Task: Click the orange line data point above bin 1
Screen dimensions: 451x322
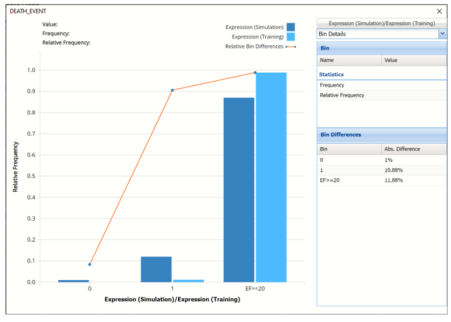Action: coord(172,90)
